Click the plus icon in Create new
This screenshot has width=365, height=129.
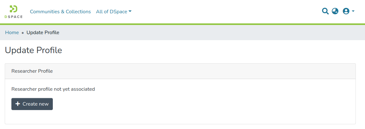coord(18,104)
